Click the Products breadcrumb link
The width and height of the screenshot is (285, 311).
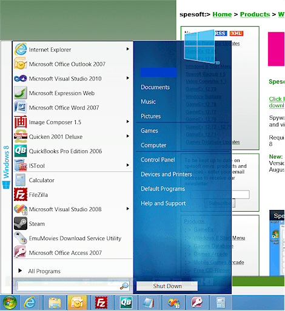click(x=255, y=15)
